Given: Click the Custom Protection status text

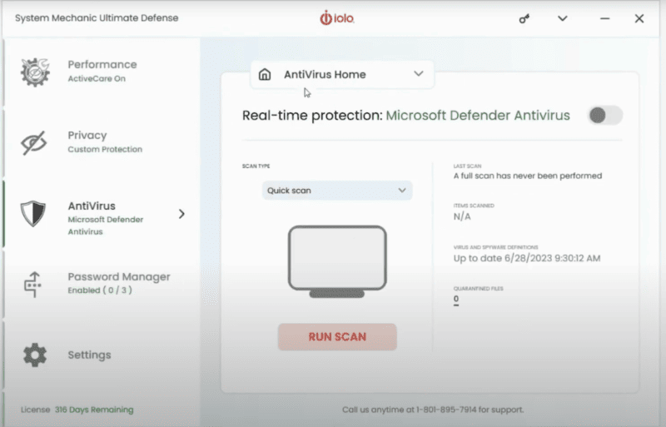Looking at the screenshot, I should point(105,149).
